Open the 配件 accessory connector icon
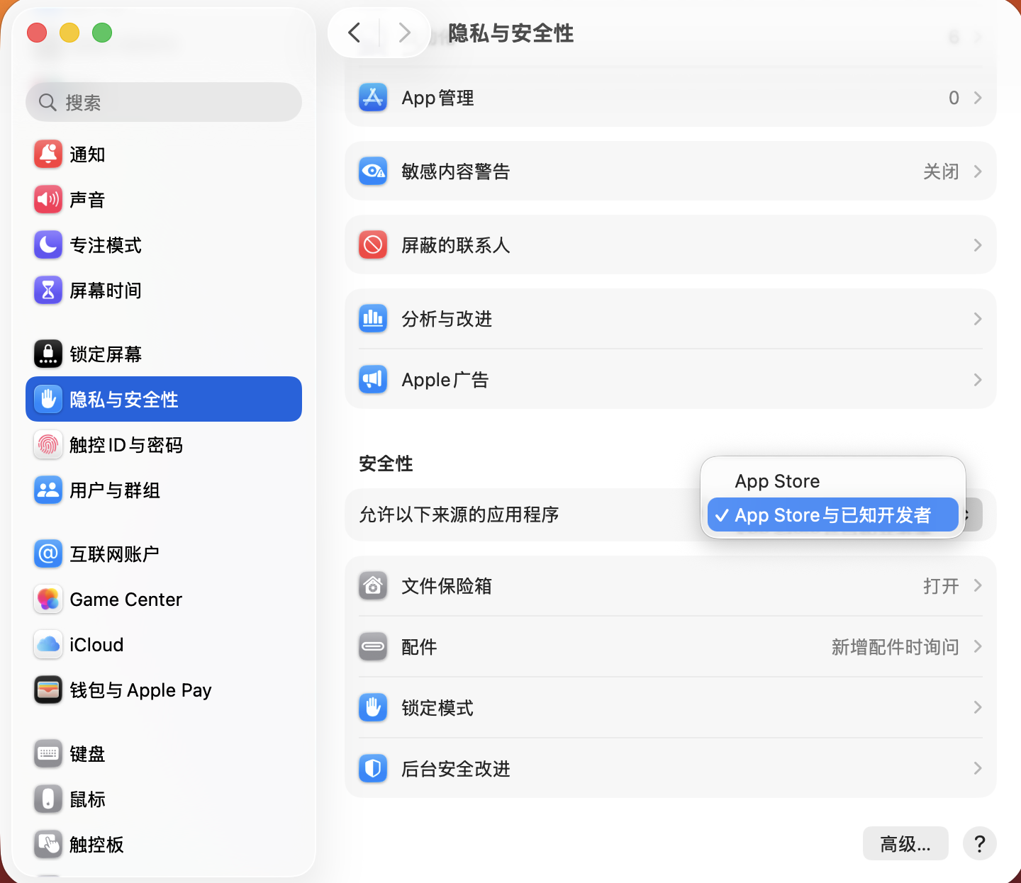The width and height of the screenshot is (1021, 883). [x=373, y=647]
